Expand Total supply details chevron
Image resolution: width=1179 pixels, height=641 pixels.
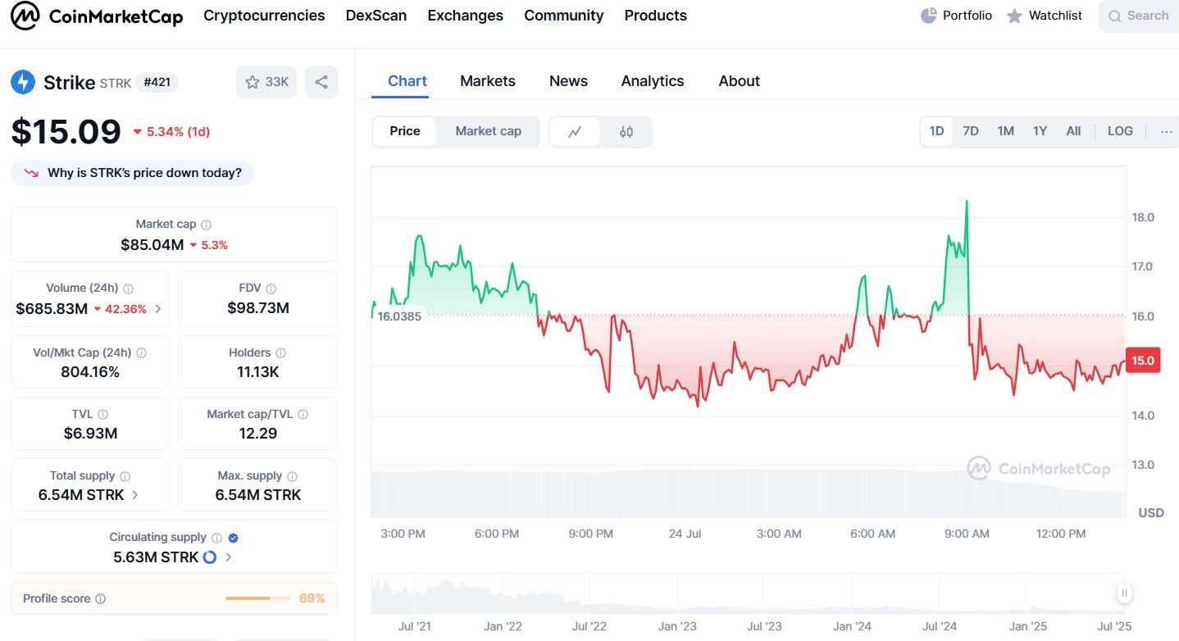click(135, 495)
